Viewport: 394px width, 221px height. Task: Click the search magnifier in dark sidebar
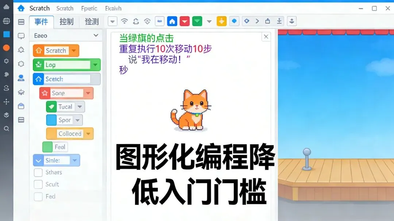coord(7,129)
